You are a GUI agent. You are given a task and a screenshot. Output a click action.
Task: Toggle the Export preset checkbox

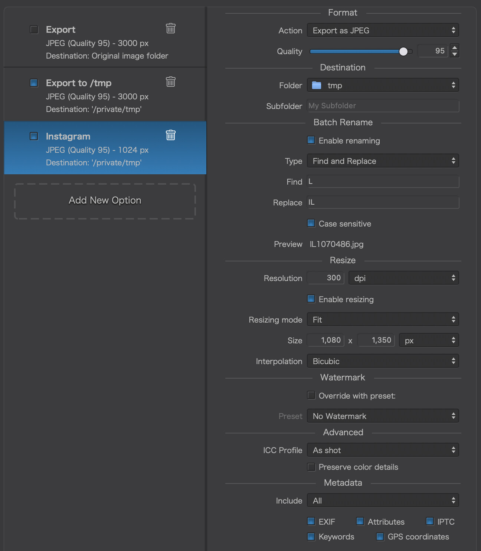point(34,30)
